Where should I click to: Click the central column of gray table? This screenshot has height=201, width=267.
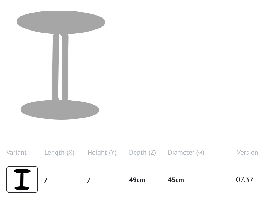[60, 67]
